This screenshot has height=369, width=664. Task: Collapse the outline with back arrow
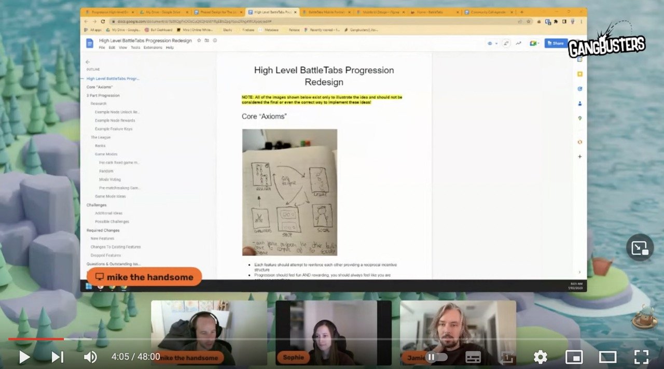pyautogui.click(x=87, y=62)
